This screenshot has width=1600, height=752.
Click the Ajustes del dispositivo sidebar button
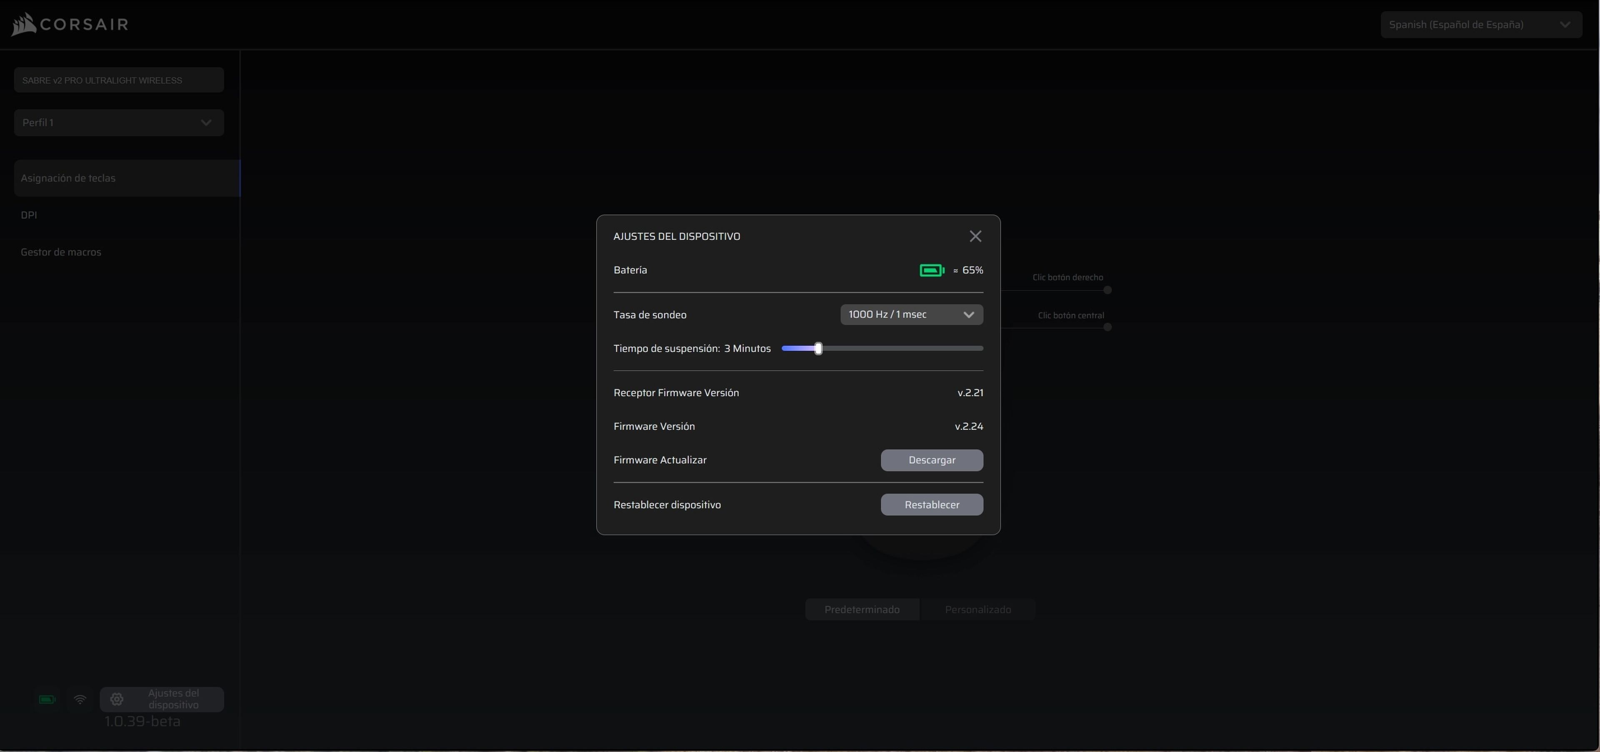(x=172, y=699)
